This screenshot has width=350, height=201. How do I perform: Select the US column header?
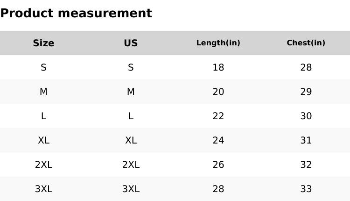point(131,43)
